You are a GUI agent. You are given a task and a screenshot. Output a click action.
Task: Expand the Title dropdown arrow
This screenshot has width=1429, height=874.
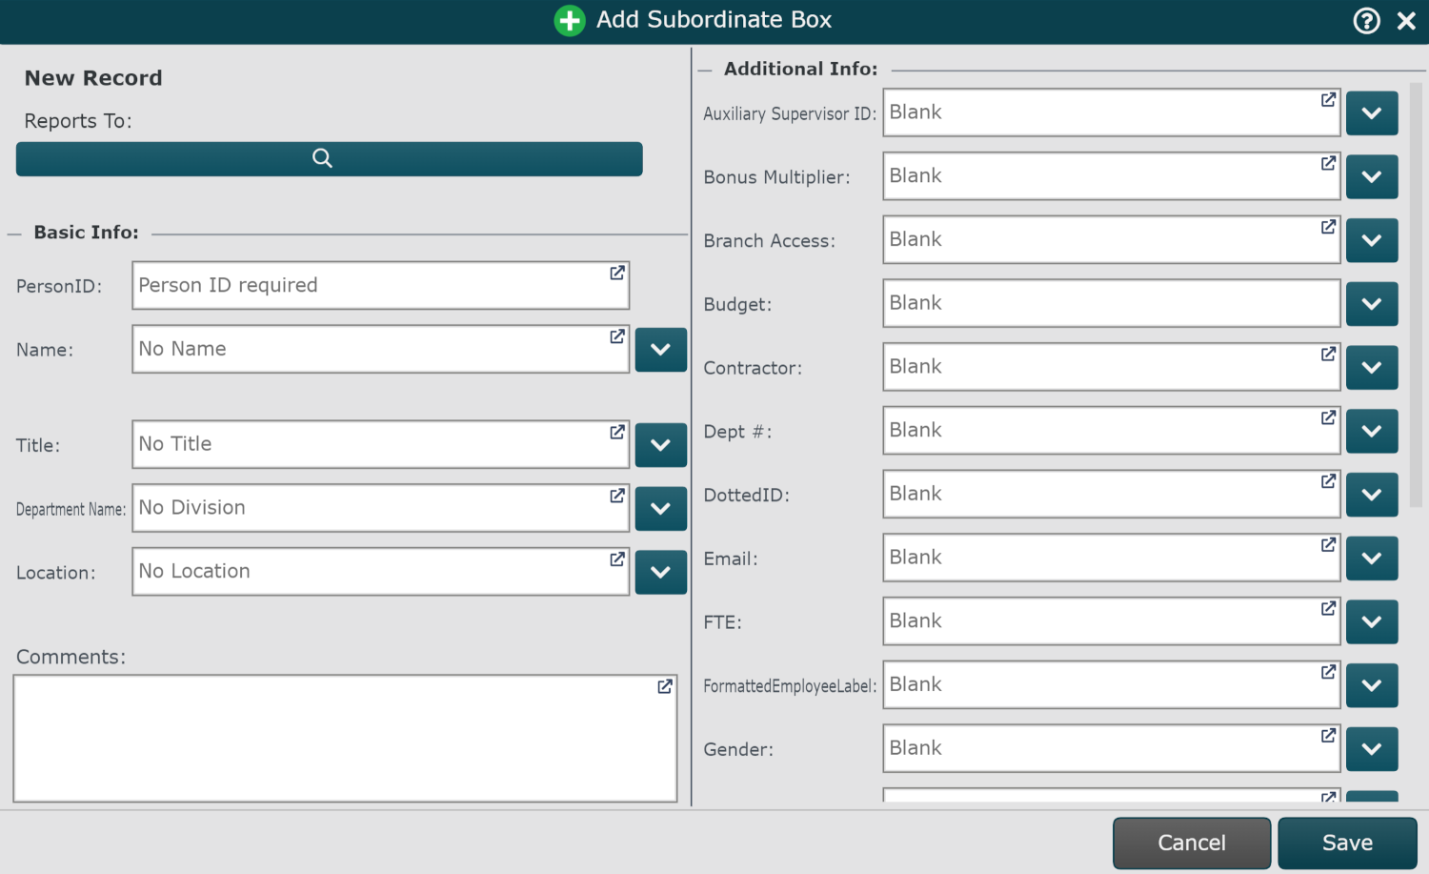(661, 445)
